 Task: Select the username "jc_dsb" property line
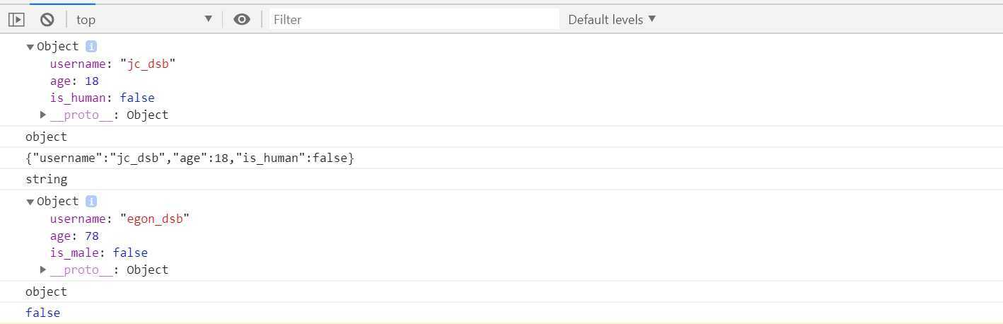click(112, 64)
